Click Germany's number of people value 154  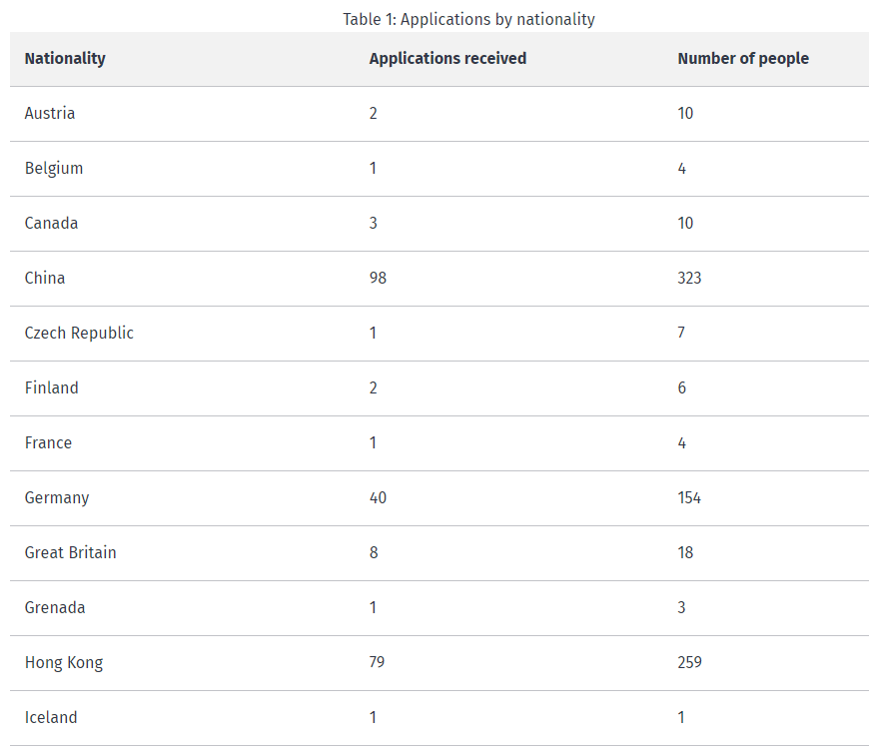pos(689,498)
